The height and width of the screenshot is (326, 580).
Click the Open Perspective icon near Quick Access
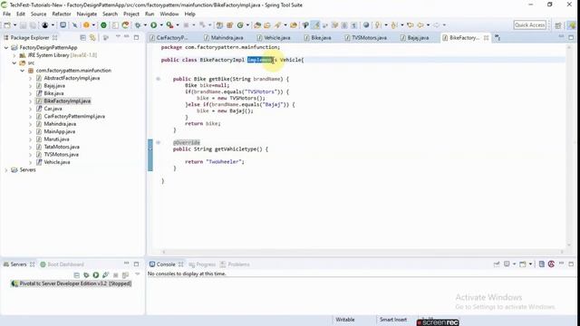[x=558, y=25]
